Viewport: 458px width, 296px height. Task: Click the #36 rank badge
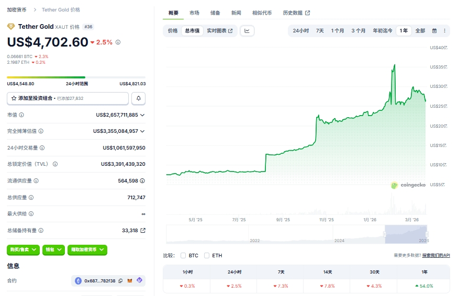coord(88,27)
